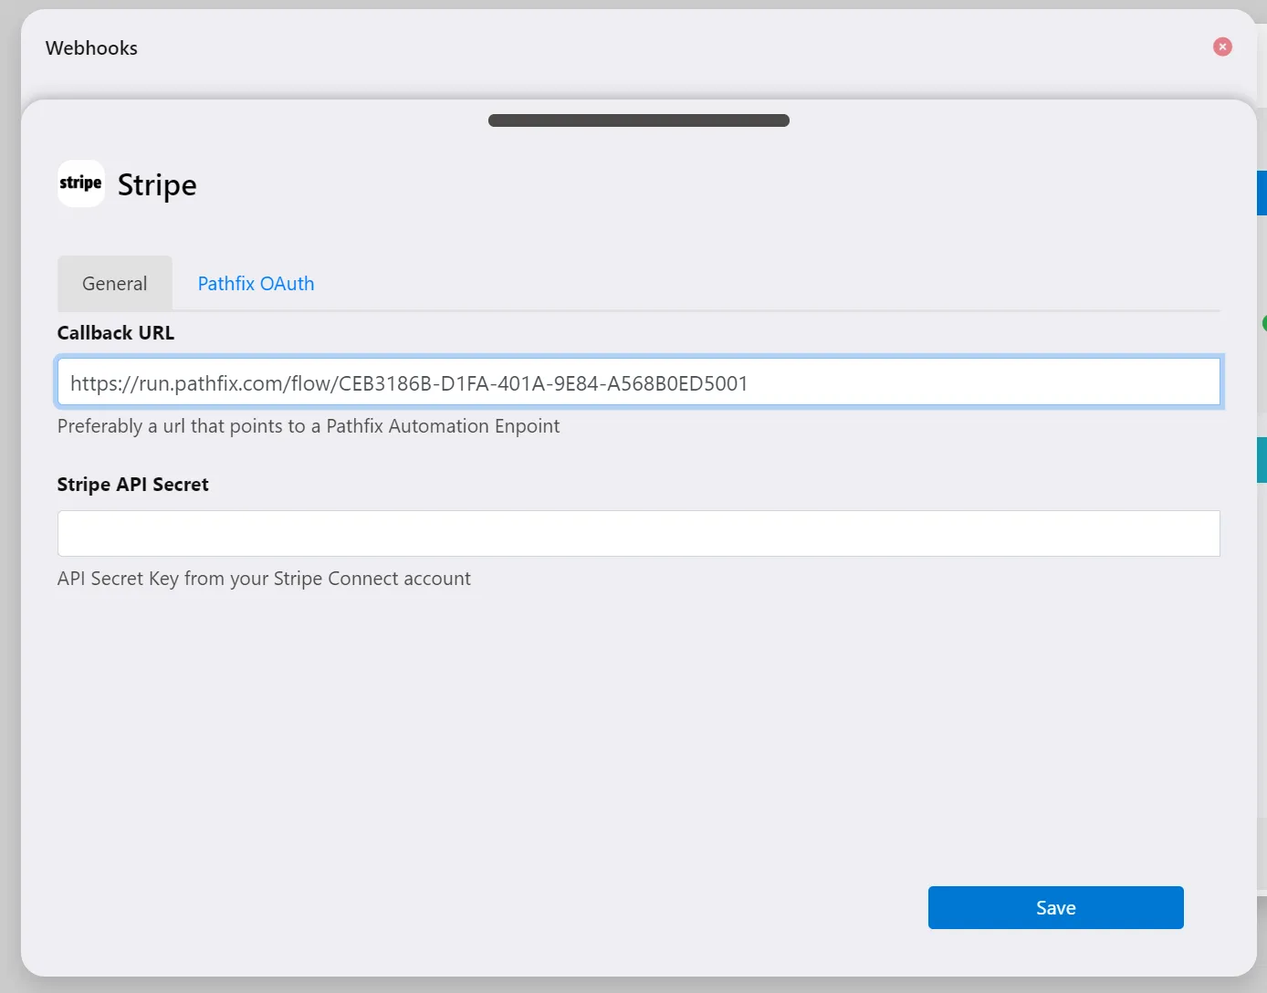The height and width of the screenshot is (993, 1267).
Task: Click the 'Preferably a url' hint text
Action: (x=309, y=426)
